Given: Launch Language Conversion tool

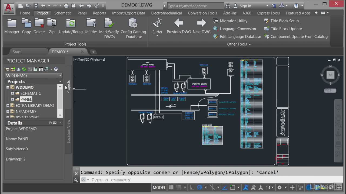Looking at the screenshot, I should [x=235, y=29].
